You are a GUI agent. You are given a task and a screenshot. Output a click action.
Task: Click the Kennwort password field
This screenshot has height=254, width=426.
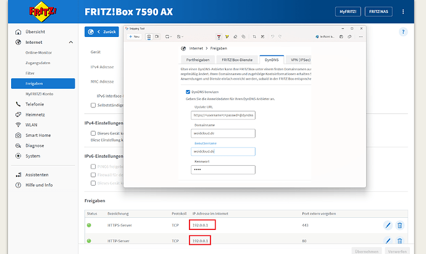pyautogui.click(x=223, y=170)
